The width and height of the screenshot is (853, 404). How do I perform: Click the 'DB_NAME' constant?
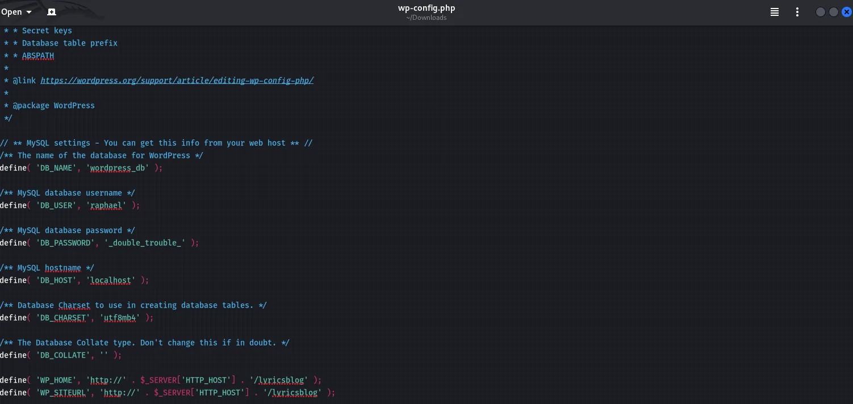coord(56,168)
